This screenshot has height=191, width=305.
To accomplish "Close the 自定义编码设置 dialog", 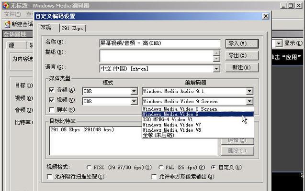I will coord(266,16).
